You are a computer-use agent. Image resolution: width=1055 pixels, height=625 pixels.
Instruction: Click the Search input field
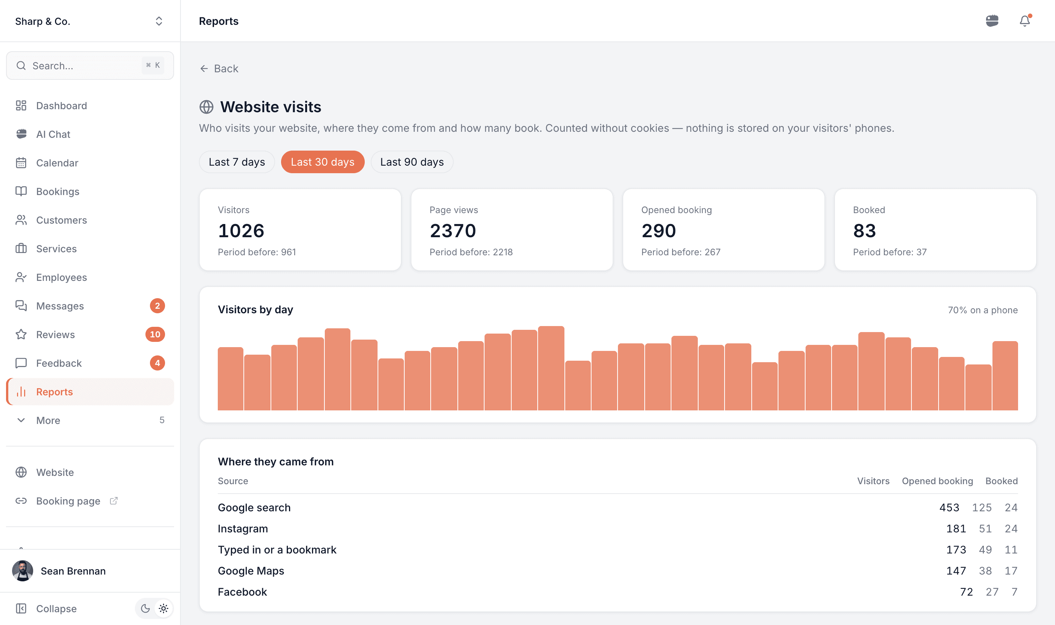click(90, 66)
